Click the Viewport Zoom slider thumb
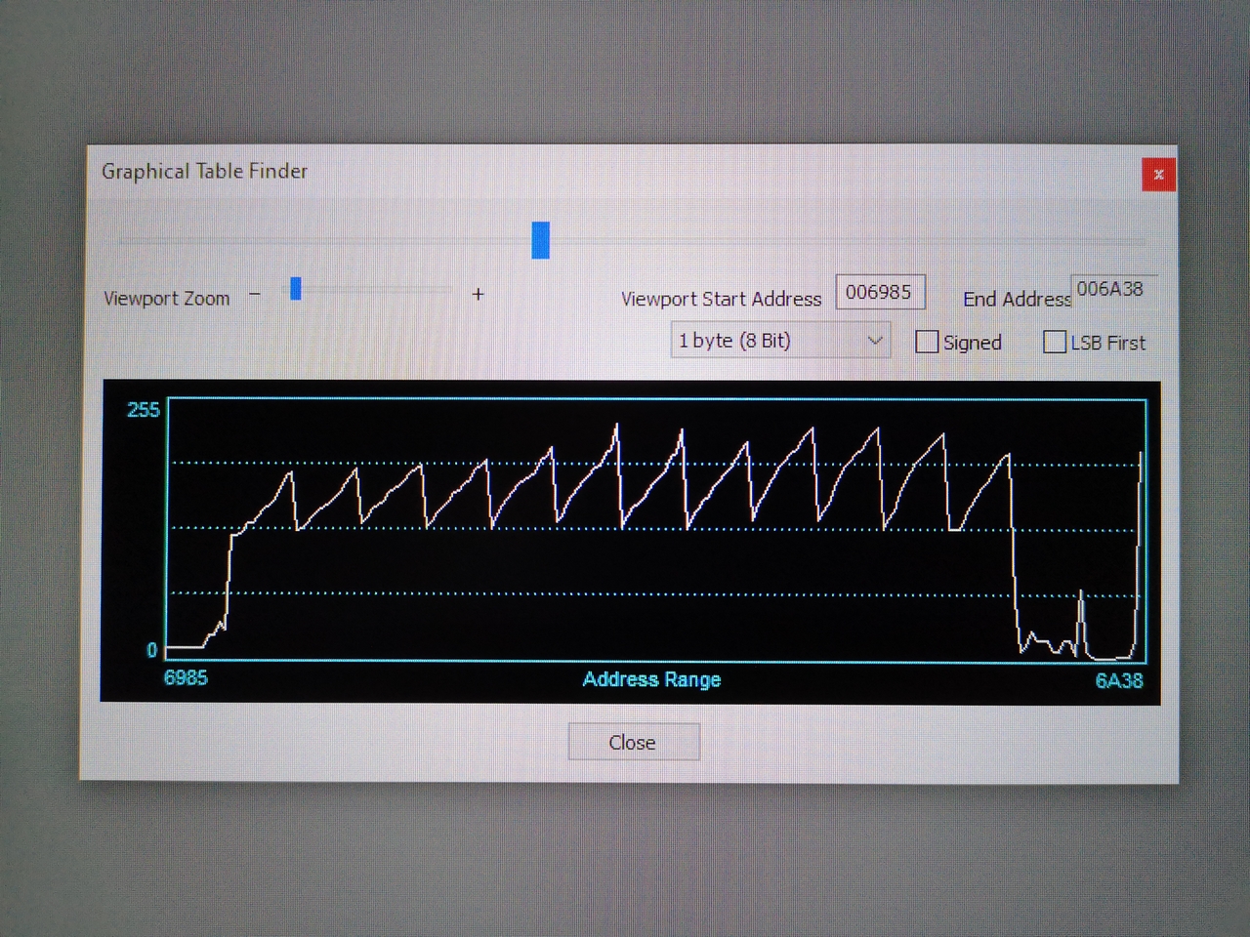Image resolution: width=1250 pixels, height=937 pixels. [296, 289]
